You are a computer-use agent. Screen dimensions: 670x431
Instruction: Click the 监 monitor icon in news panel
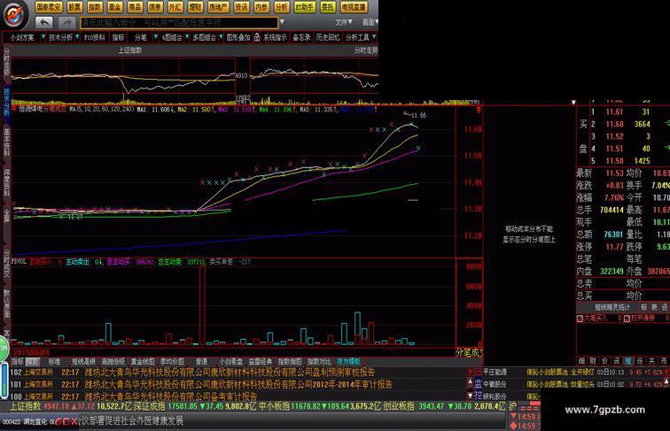click(x=479, y=383)
